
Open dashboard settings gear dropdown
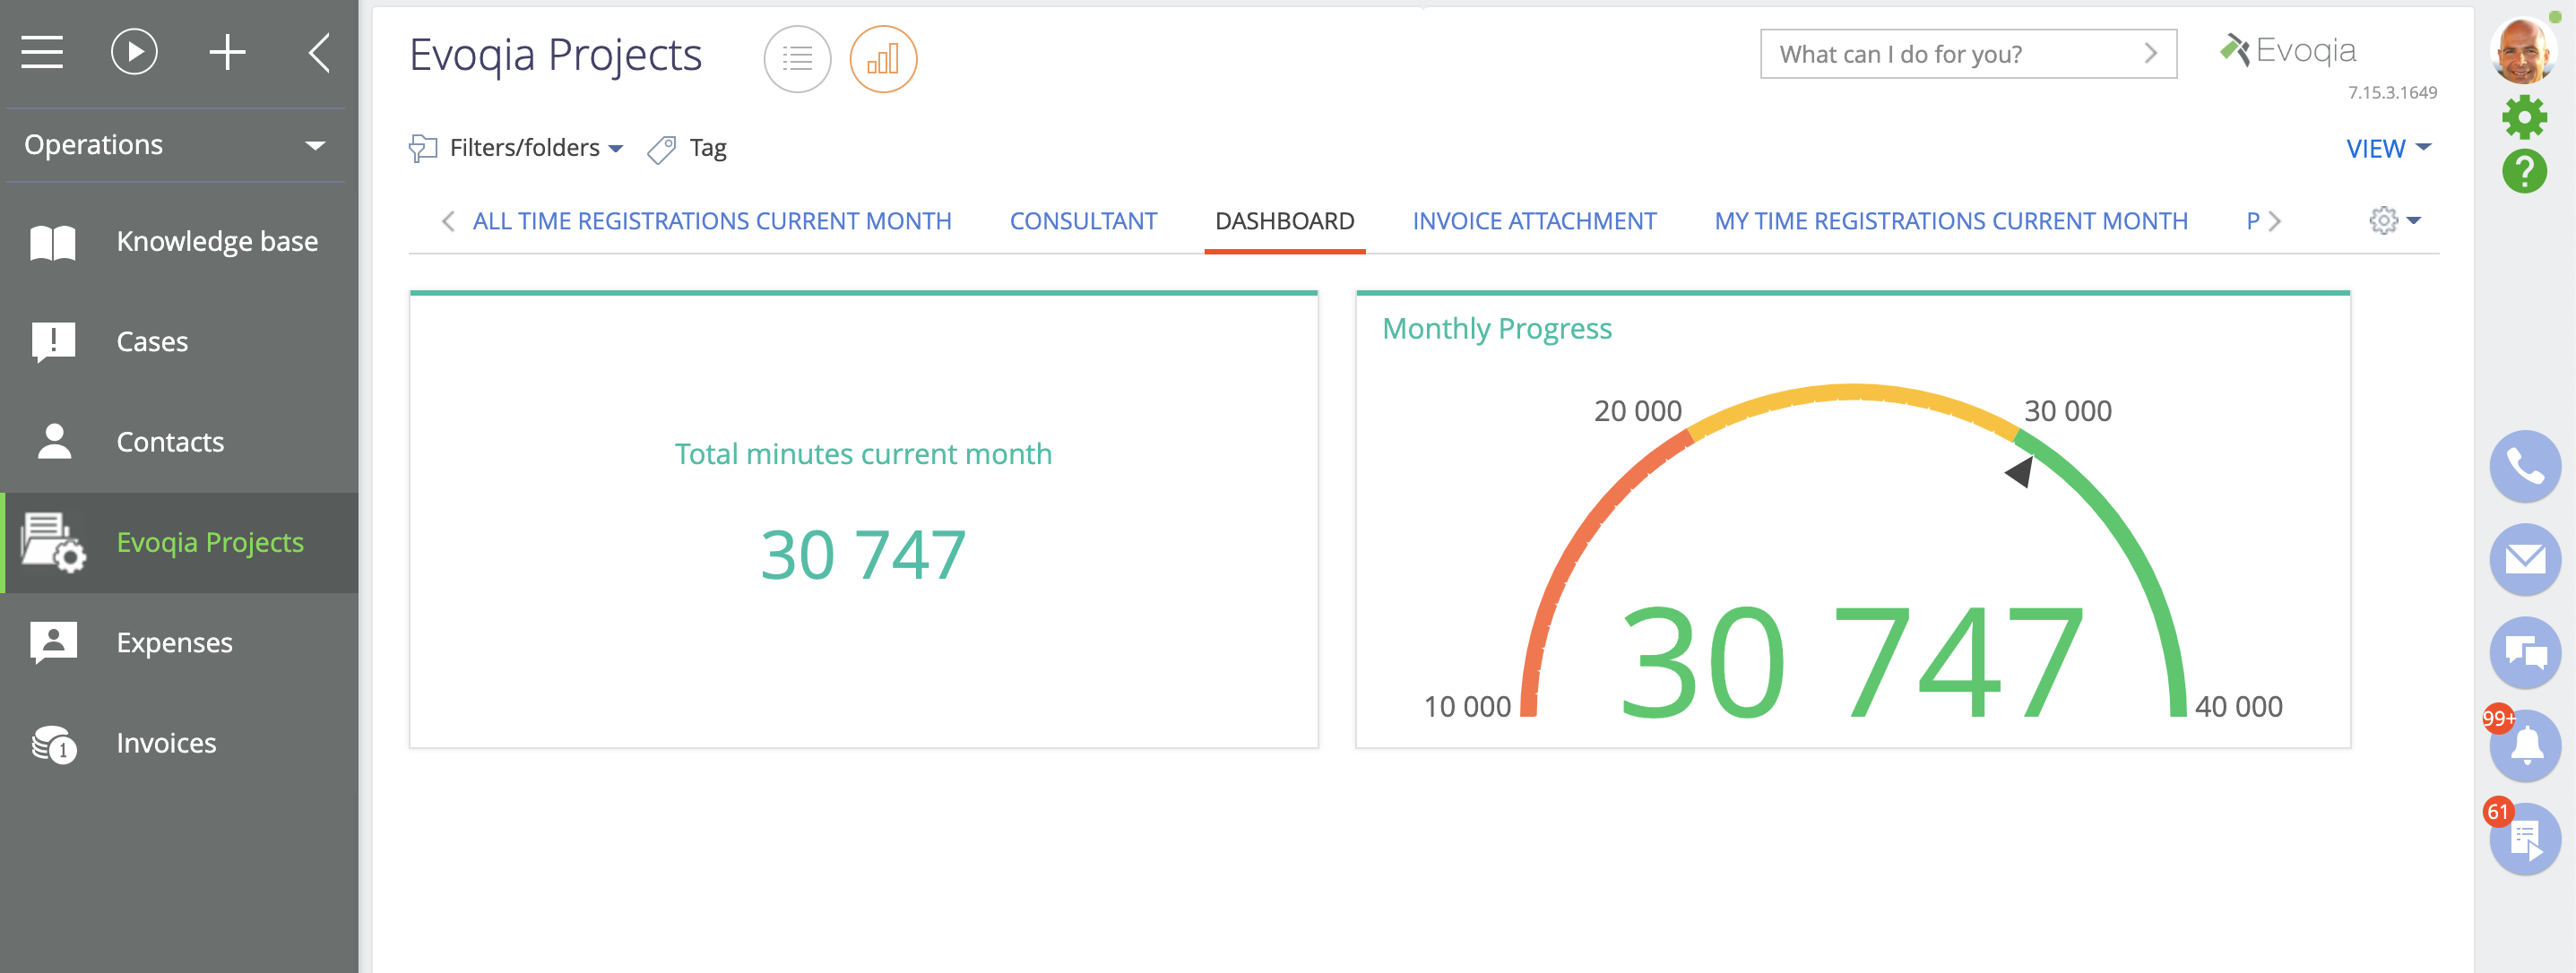tap(2394, 221)
